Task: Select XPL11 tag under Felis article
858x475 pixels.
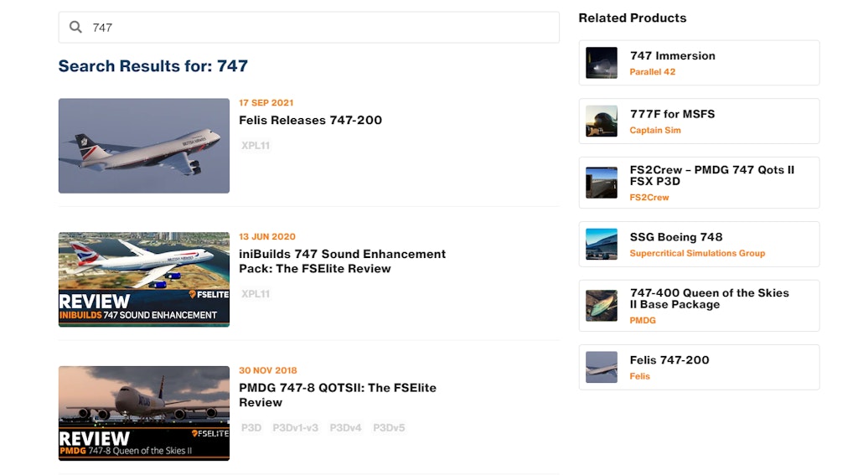Action: coord(256,146)
